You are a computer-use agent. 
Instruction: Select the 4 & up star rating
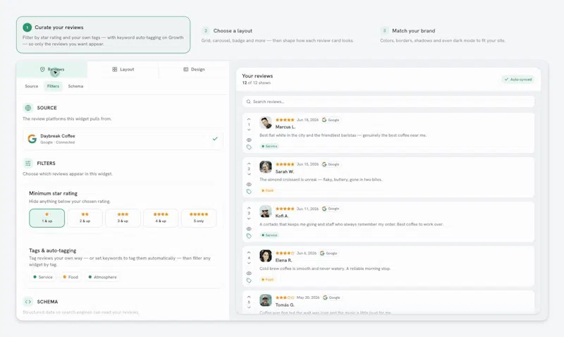[x=161, y=218]
